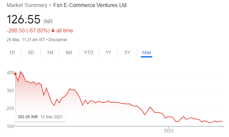Switch to the 5D range tab
Image resolution: width=229 pixels, height=137 pixels.
31,52
